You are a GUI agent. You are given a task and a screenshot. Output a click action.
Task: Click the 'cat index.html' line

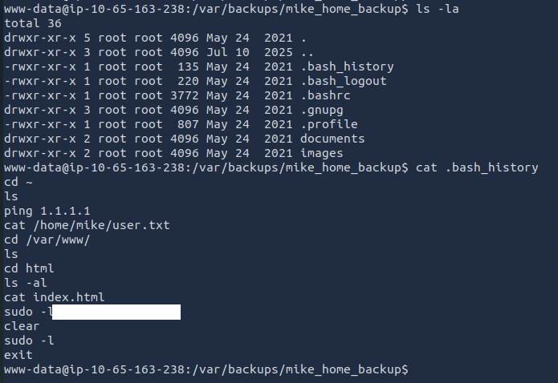(54, 297)
